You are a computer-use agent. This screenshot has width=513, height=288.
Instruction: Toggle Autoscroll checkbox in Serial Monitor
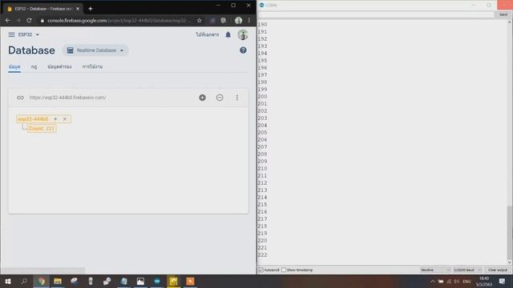click(261, 270)
